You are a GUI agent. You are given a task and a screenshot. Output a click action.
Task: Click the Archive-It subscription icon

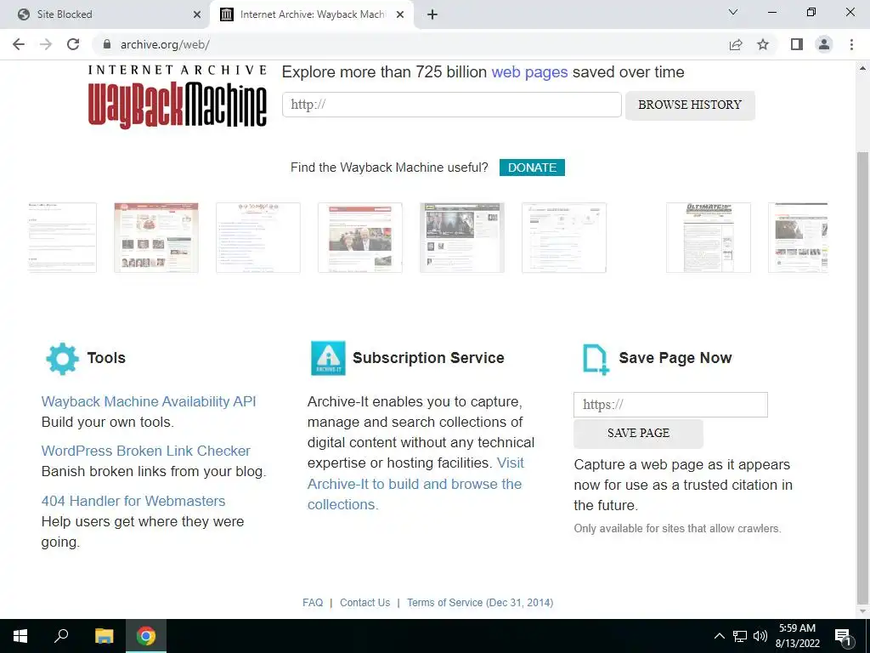click(x=328, y=358)
